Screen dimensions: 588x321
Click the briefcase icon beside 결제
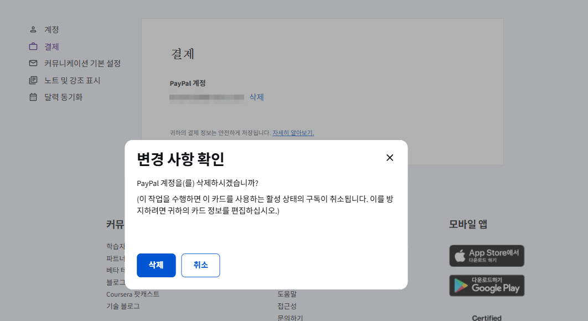pyautogui.click(x=33, y=46)
